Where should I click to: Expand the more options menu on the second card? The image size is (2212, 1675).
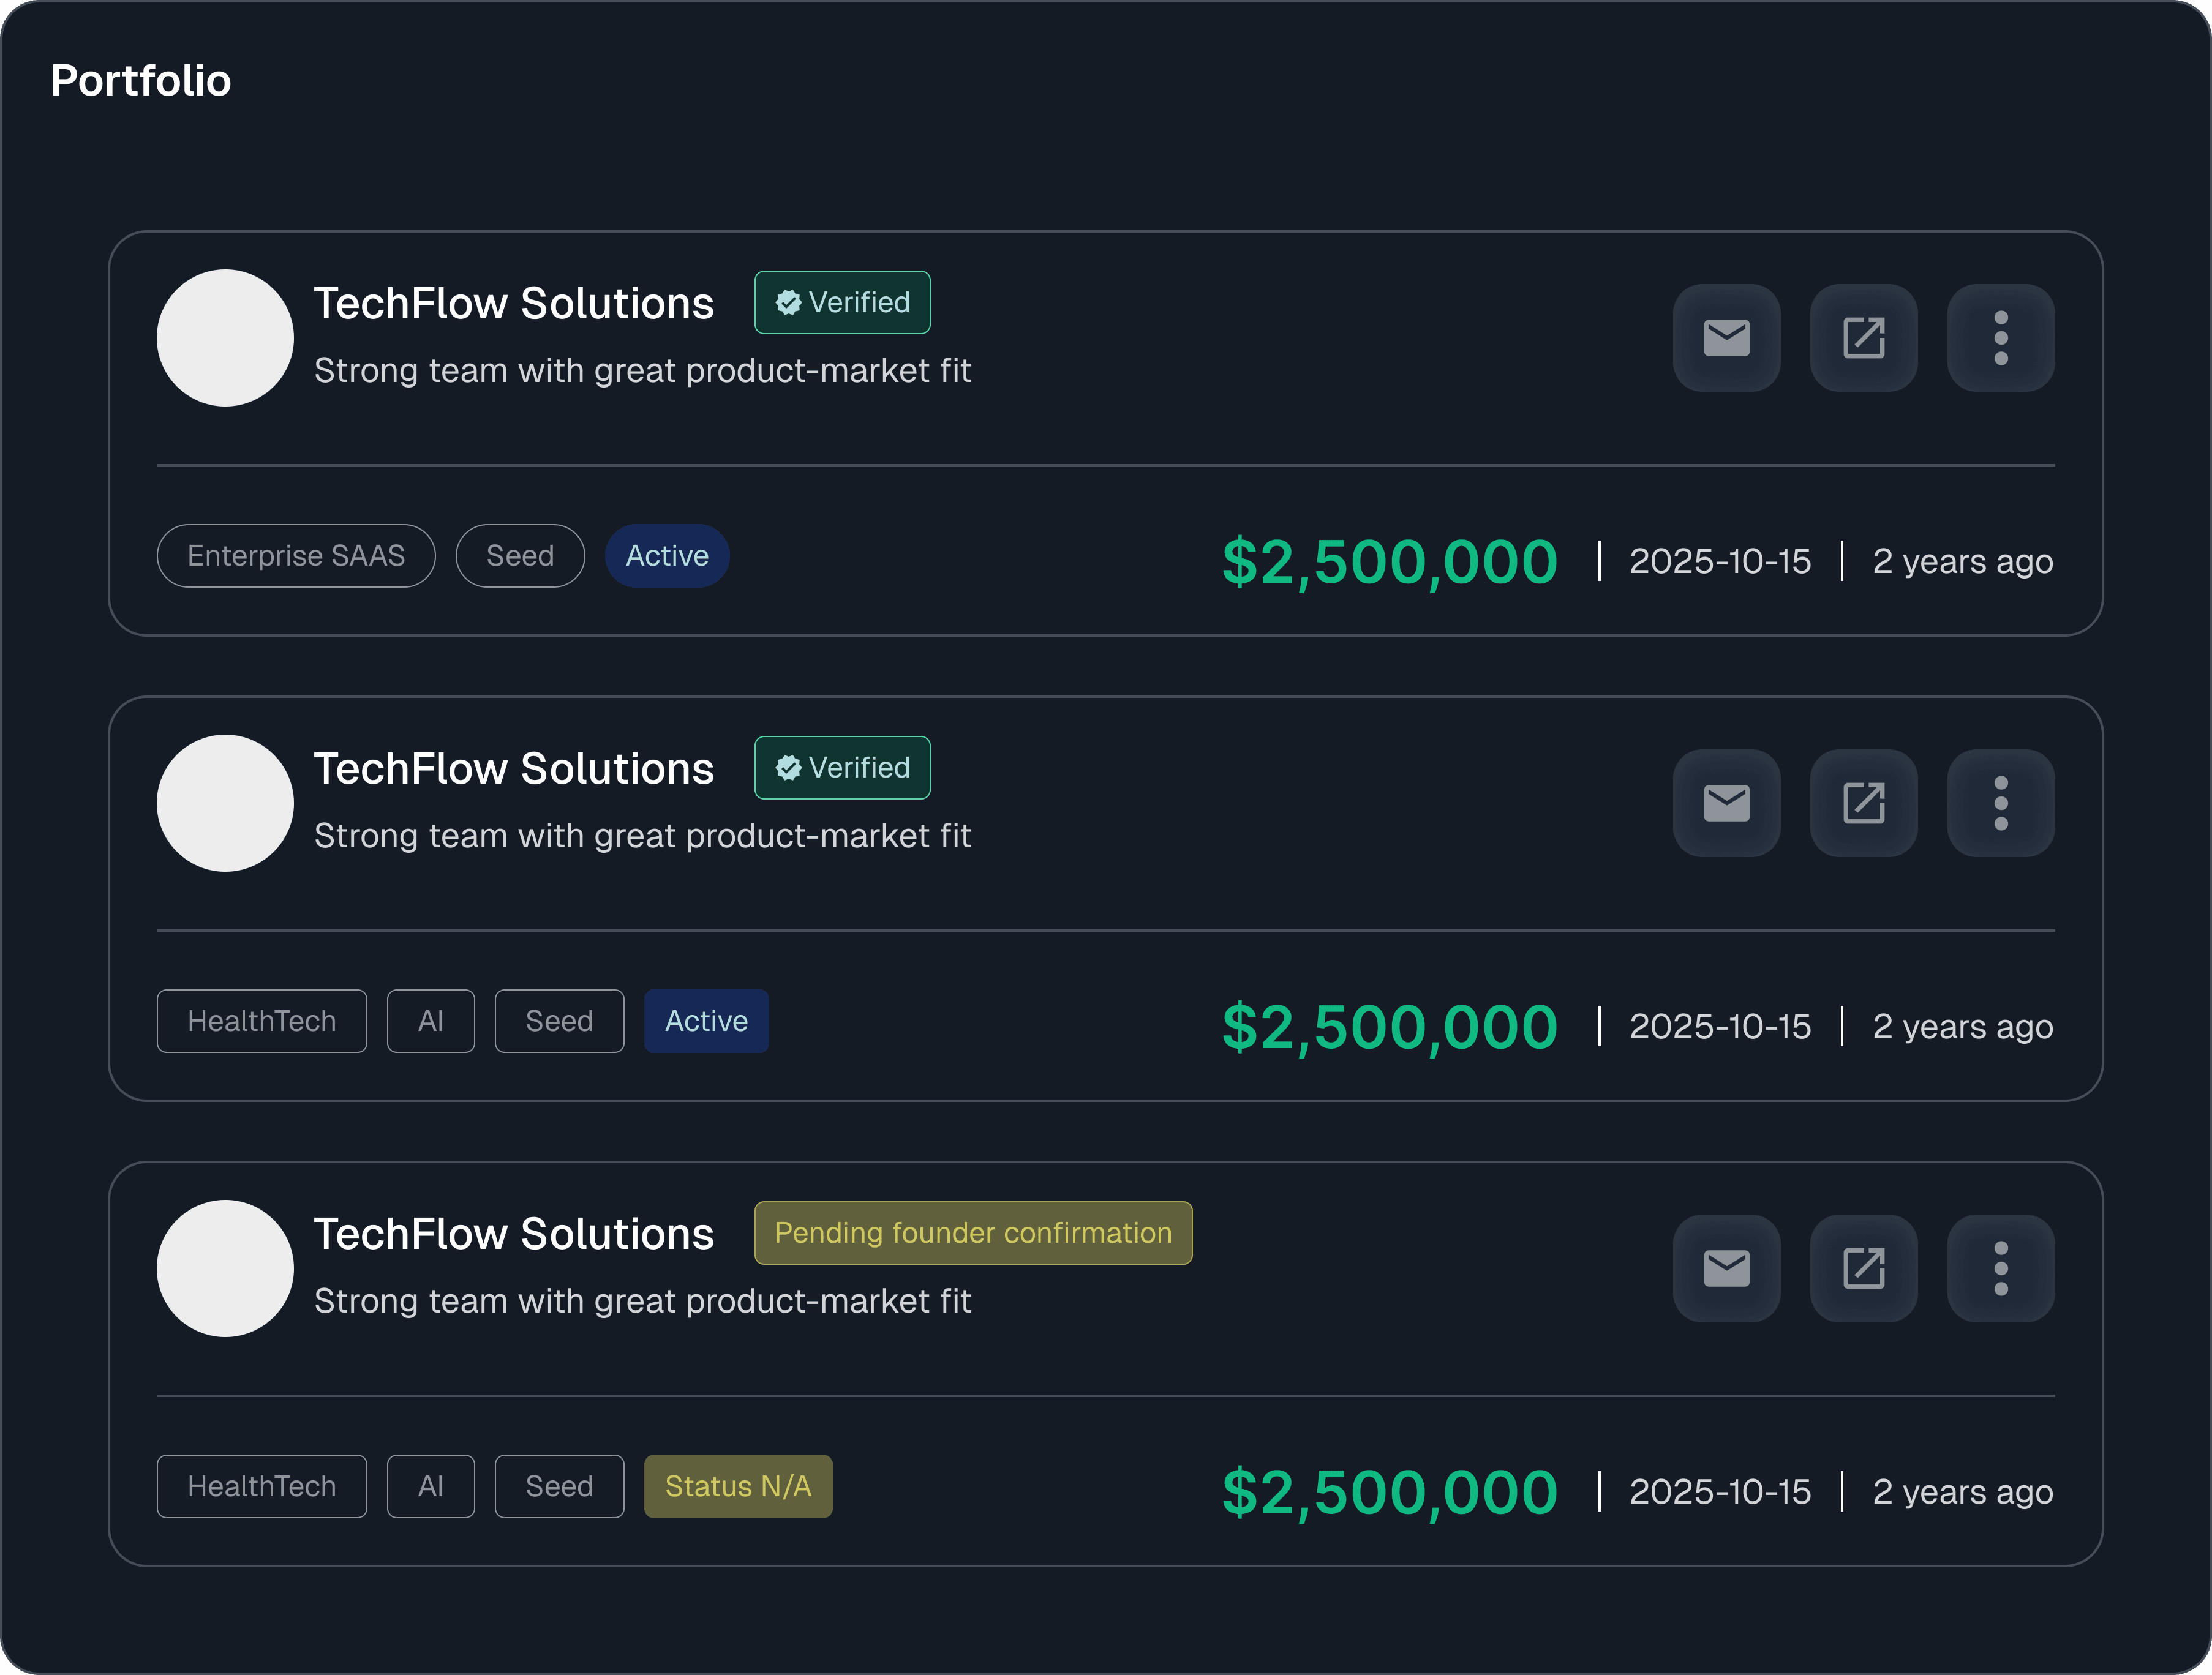2000,803
